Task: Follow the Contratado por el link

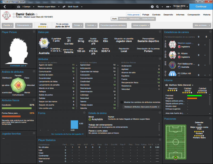Action: click(18, 66)
